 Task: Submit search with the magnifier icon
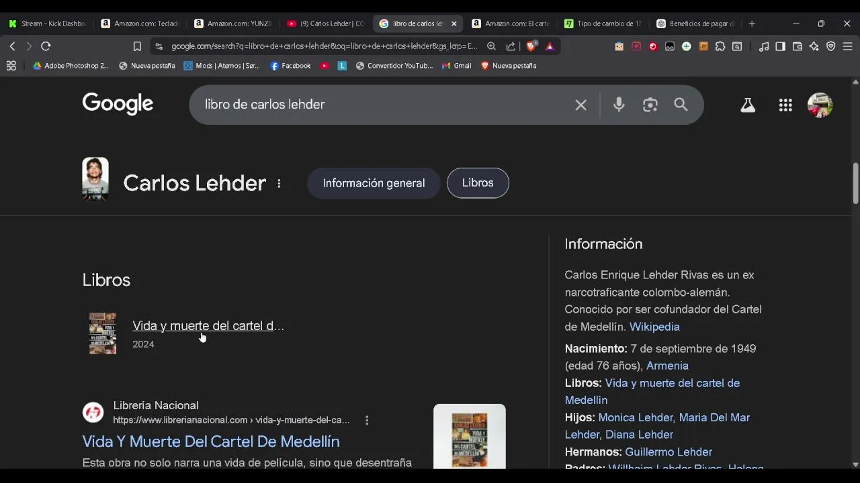click(681, 105)
